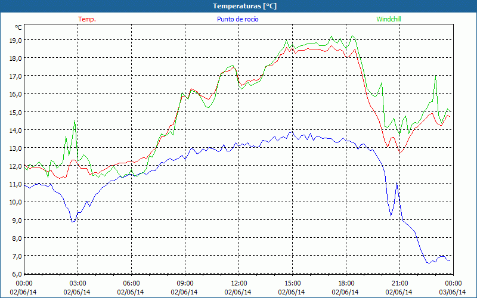Select the blue 'Punto de rocío' legend label
Image resolution: width=477 pixels, height=298 pixels.
click(x=237, y=19)
